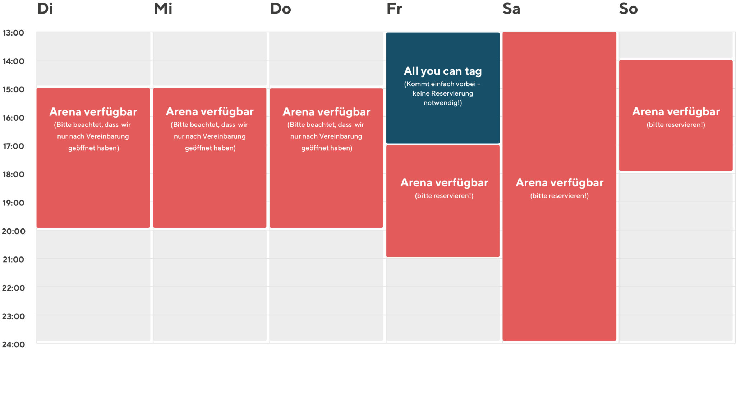Click the 13:00 time label
Viewport: 736px width, 398px height.
tap(13, 33)
